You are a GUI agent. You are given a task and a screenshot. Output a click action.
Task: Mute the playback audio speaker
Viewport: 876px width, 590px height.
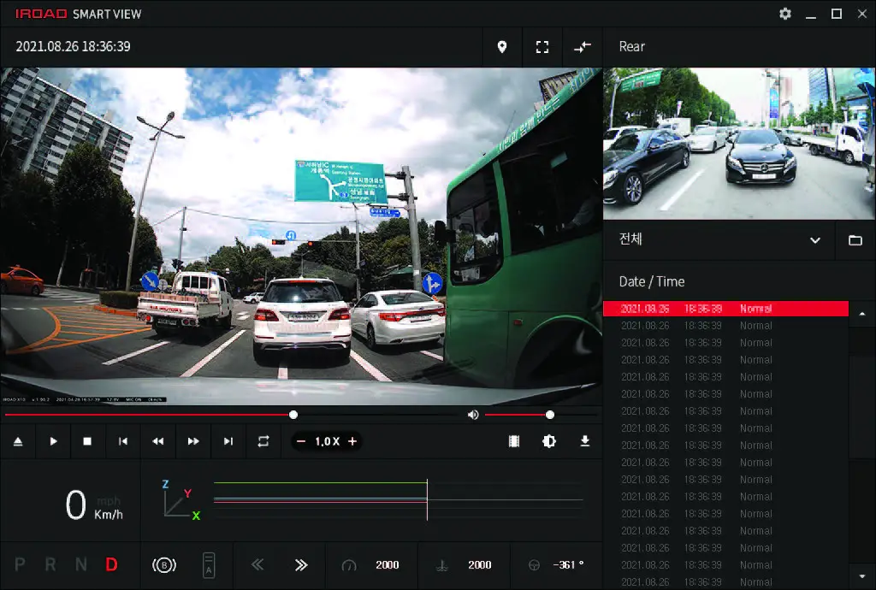tap(473, 415)
